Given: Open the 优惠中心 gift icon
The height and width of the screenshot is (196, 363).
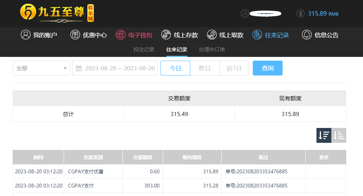Looking at the screenshot, I should [x=75, y=35].
